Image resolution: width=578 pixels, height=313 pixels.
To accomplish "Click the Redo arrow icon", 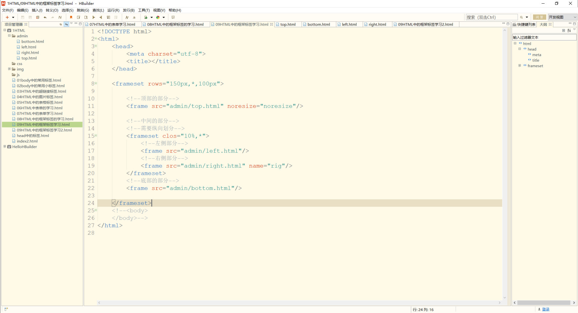I will click(53, 17).
